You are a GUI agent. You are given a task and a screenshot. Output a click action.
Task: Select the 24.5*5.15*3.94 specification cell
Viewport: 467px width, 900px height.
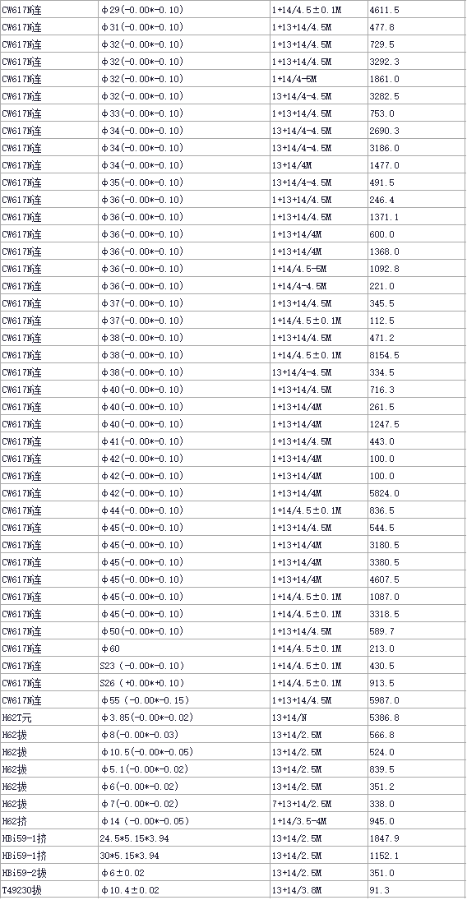(184, 838)
